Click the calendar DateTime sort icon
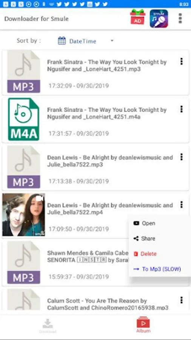The image size is (191, 340). tap(62, 41)
